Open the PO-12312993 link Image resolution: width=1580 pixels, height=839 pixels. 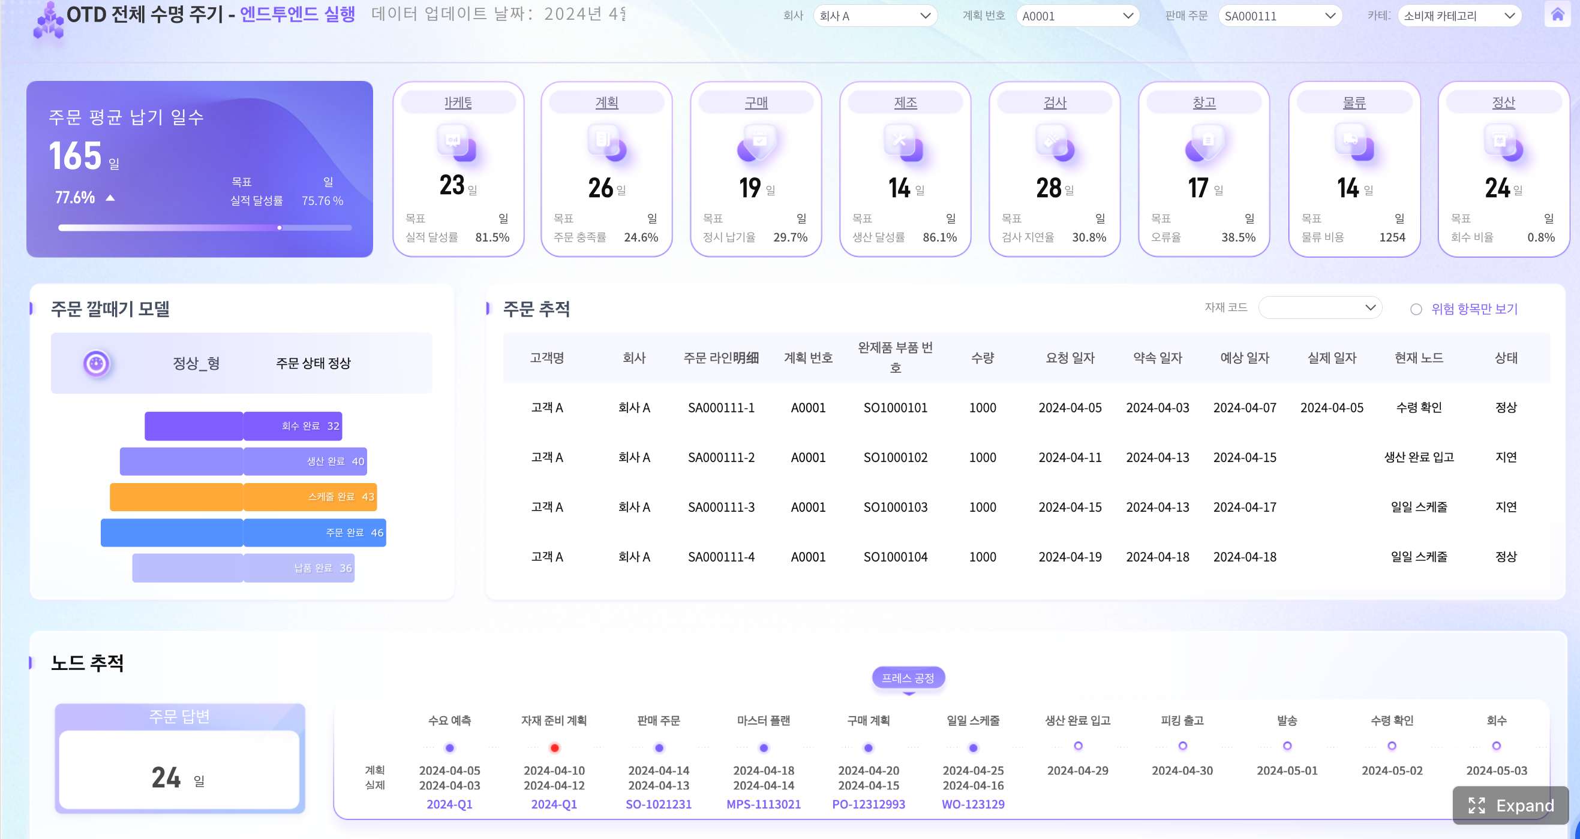click(x=869, y=804)
